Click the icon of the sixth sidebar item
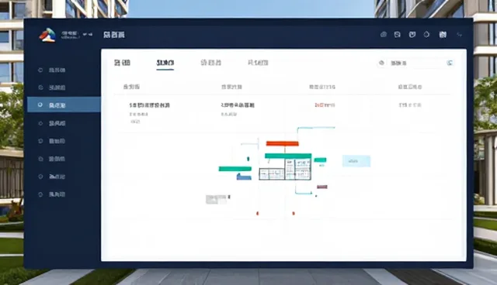 click(40, 159)
